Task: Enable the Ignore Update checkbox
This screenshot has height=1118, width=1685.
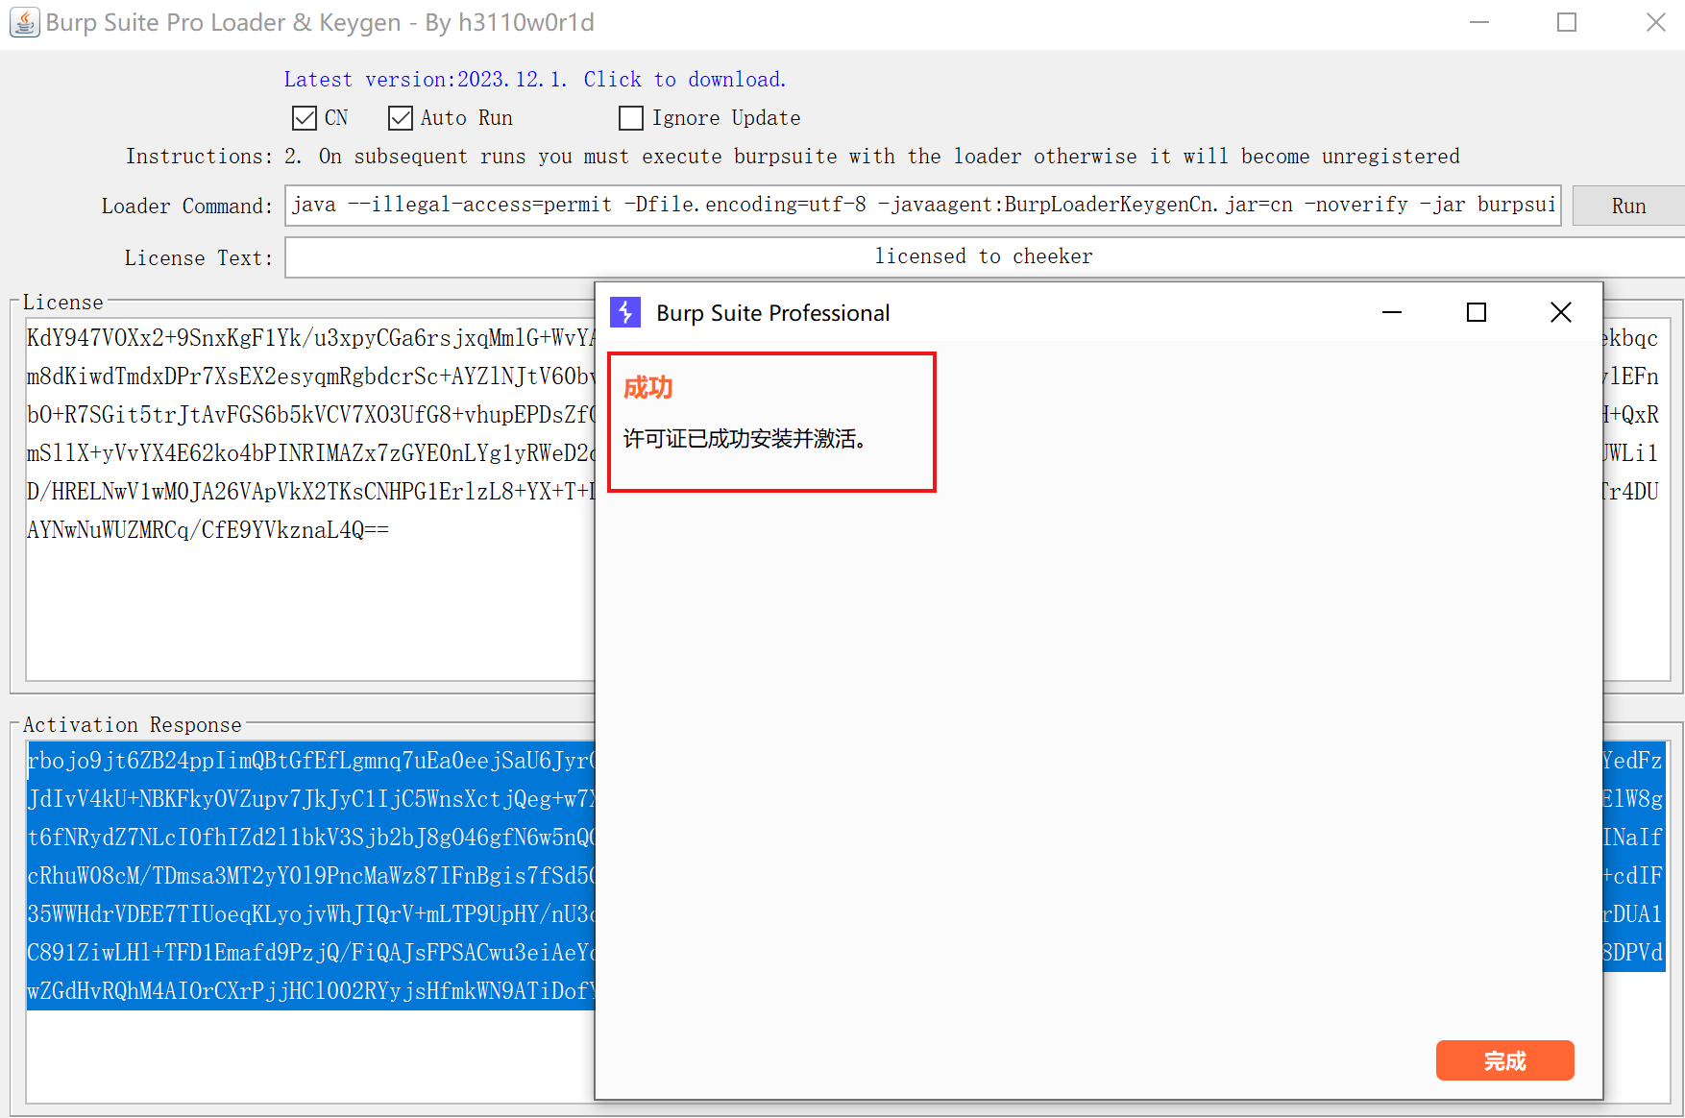Action: pos(631,118)
